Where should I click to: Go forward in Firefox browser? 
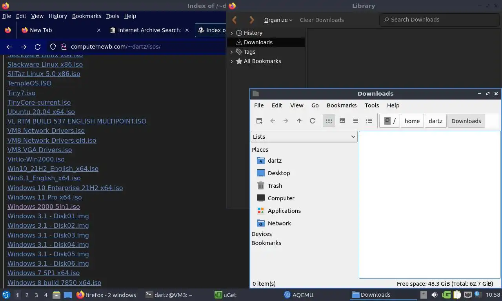pos(24,47)
